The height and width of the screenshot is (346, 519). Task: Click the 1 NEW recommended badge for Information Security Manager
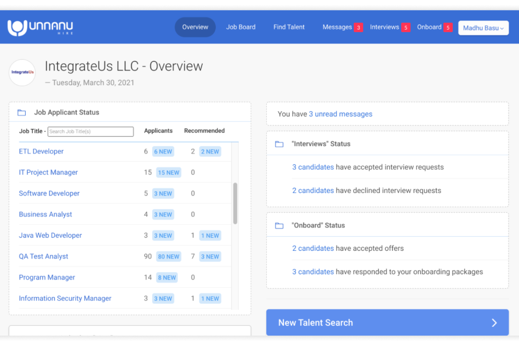210,299
